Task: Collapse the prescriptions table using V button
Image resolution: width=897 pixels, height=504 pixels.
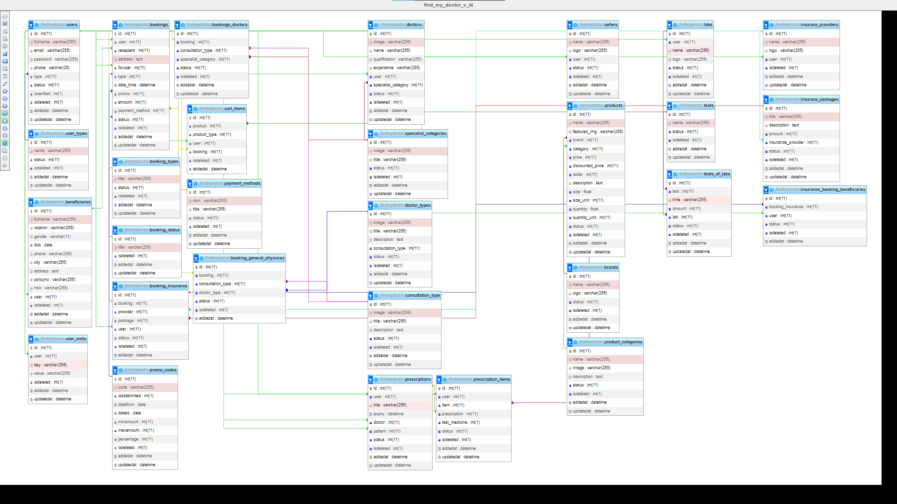Action: pos(370,379)
